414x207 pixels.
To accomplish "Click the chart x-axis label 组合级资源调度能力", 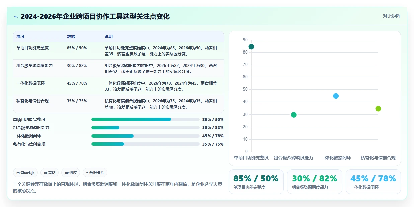I will tap(294, 158).
